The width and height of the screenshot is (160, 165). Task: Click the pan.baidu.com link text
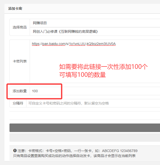click(74, 44)
